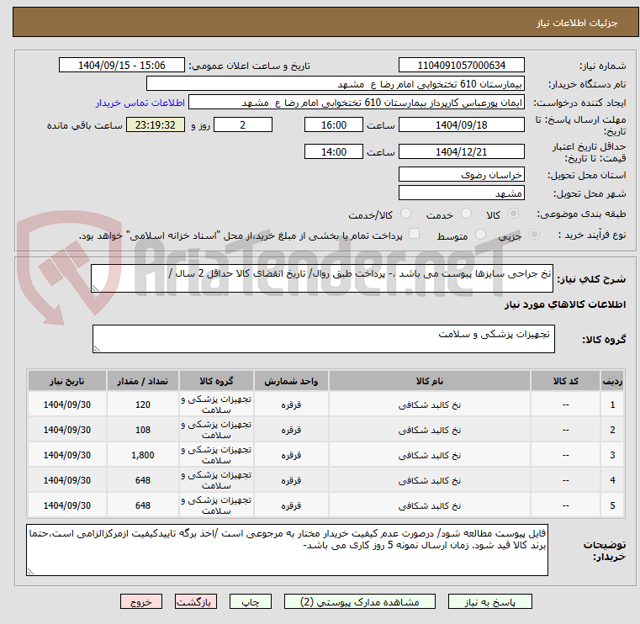Grab resize handle of توضیحات خریدار textarea
The width and height of the screenshot is (640, 624).
tap(30, 571)
